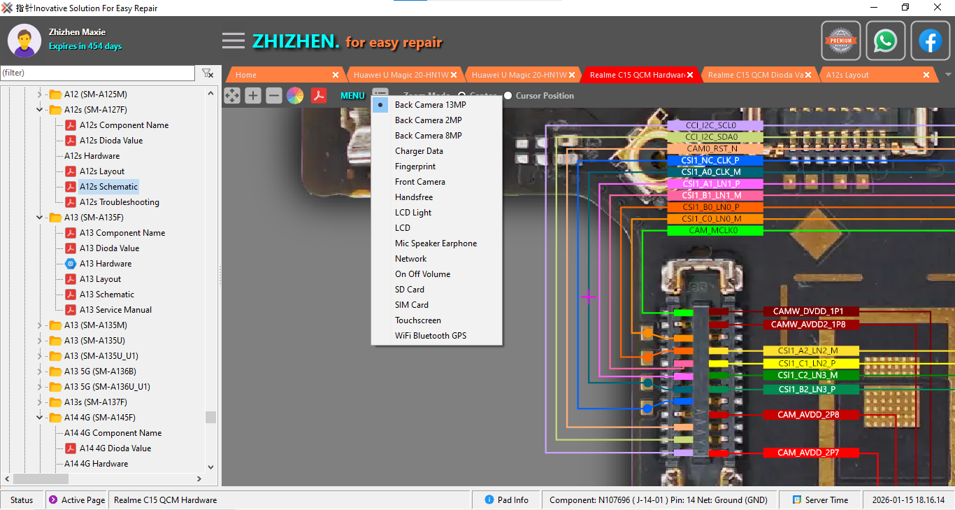Screen dimensions: 955x510
Task: Click the tree filter input field
Action: [97, 73]
